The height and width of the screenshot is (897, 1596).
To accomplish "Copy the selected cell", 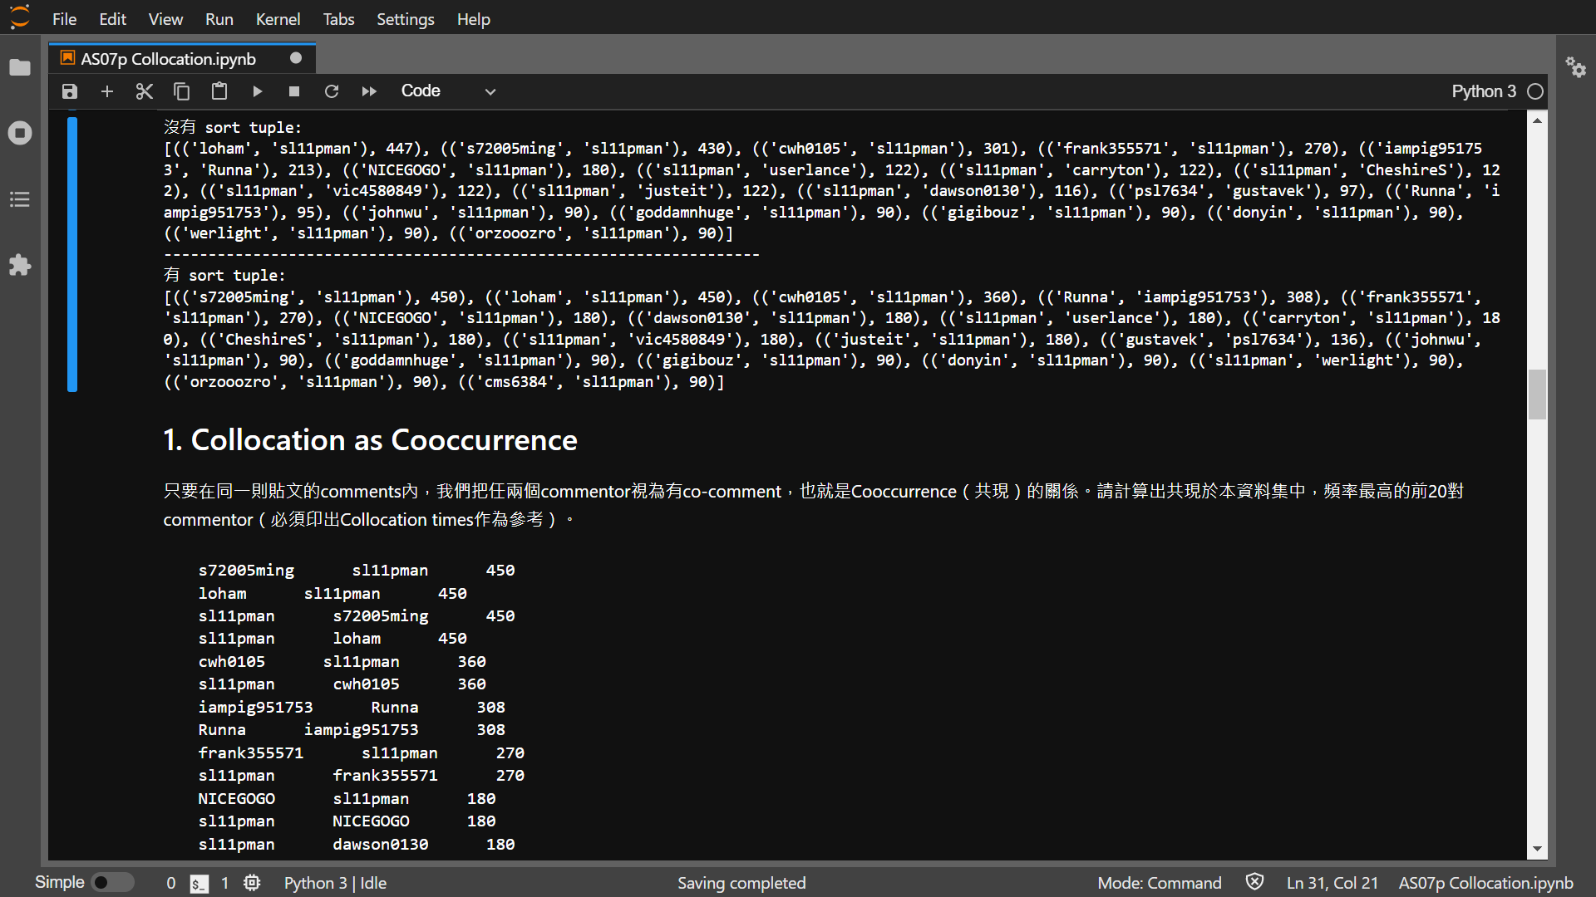I will click(181, 91).
